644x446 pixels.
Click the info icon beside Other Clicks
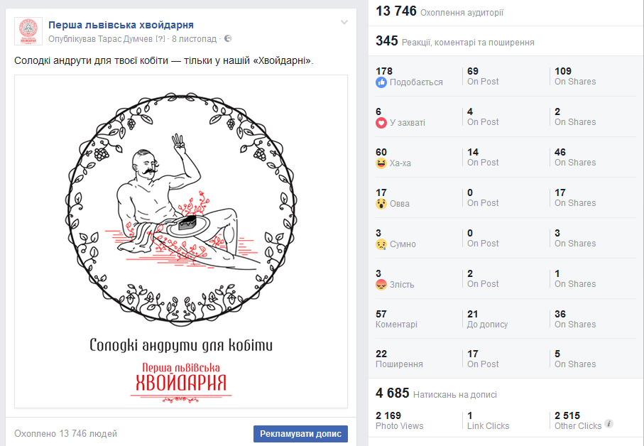click(x=609, y=424)
